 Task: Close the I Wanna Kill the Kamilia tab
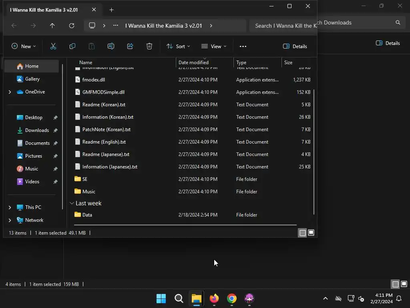(94, 10)
